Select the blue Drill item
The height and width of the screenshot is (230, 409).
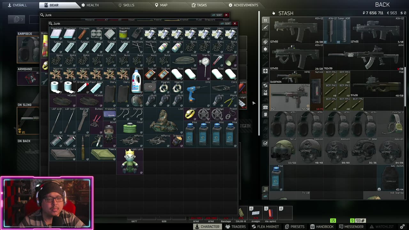pyautogui.click(x=197, y=94)
